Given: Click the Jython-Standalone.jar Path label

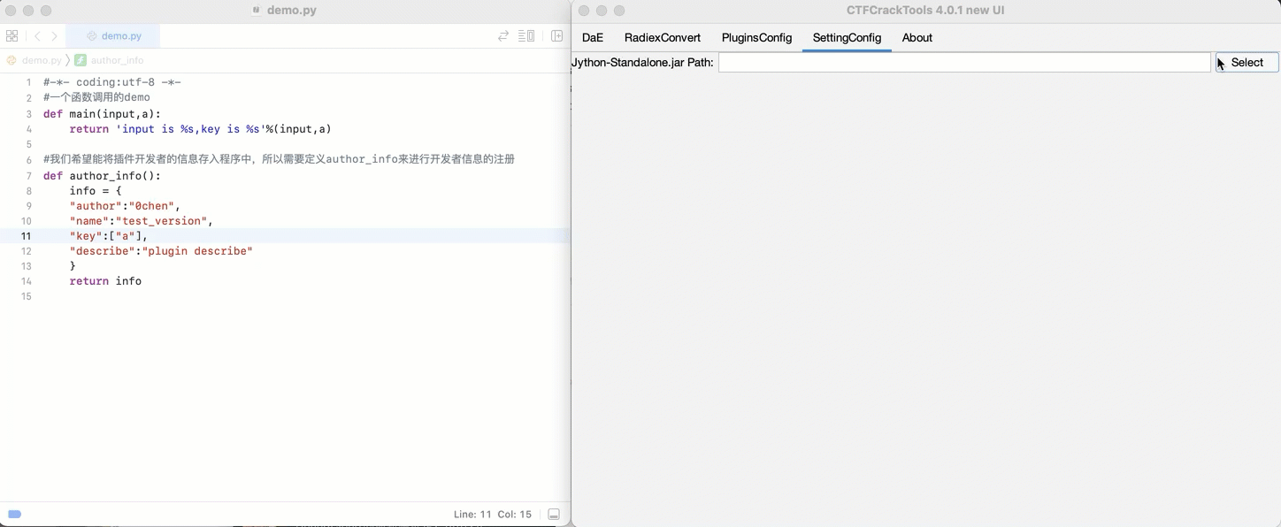Looking at the screenshot, I should [x=643, y=62].
